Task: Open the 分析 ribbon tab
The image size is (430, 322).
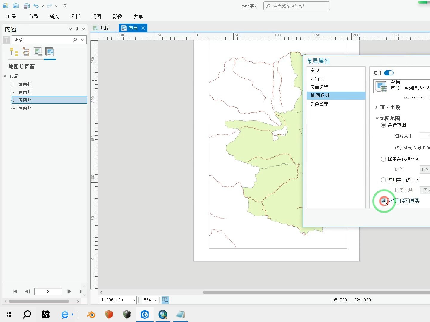Action: pyautogui.click(x=75, y=16)
